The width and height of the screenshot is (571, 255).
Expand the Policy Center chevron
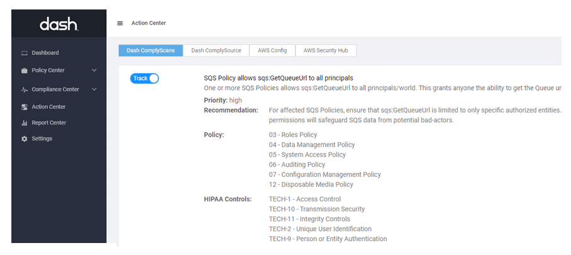click(x=94, y=71)
